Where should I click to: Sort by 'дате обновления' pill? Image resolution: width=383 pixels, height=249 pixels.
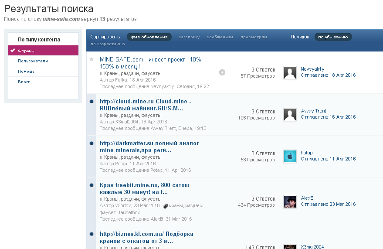tap(149, 37)
